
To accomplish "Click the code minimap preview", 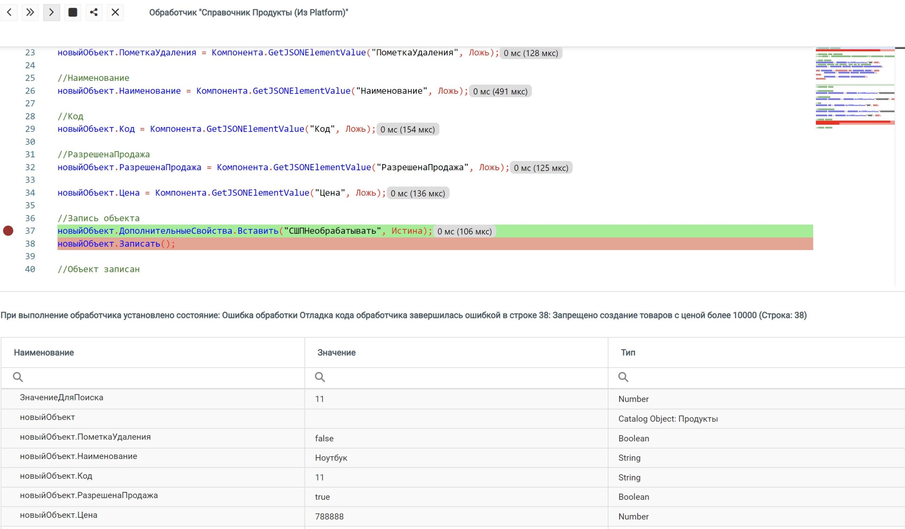I will (855, 90).
